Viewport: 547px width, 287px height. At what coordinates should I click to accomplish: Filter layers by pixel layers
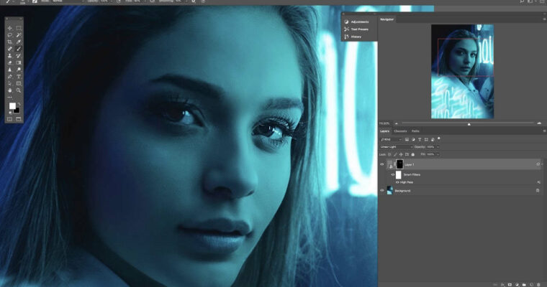point(407,139)
